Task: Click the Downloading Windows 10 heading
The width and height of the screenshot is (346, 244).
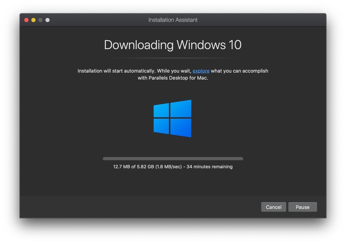Action: tap(173, 45)
